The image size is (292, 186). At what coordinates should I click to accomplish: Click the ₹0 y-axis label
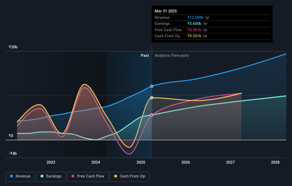tap(11, 136)
